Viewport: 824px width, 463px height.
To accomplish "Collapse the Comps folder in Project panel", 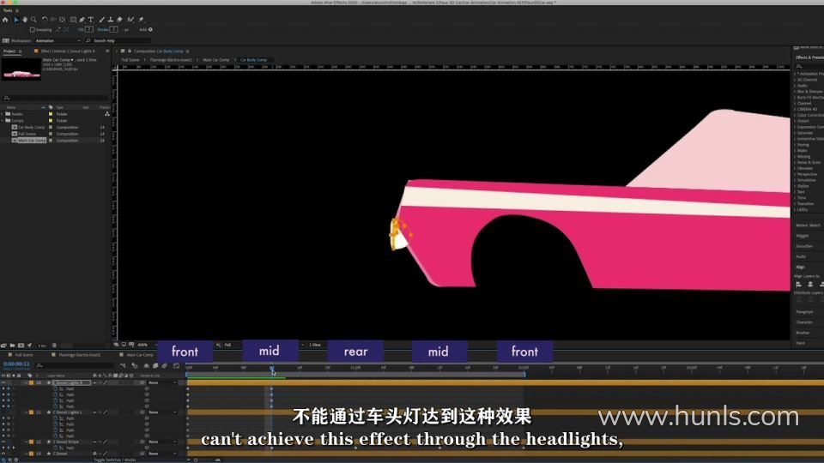I will (3, 120).
